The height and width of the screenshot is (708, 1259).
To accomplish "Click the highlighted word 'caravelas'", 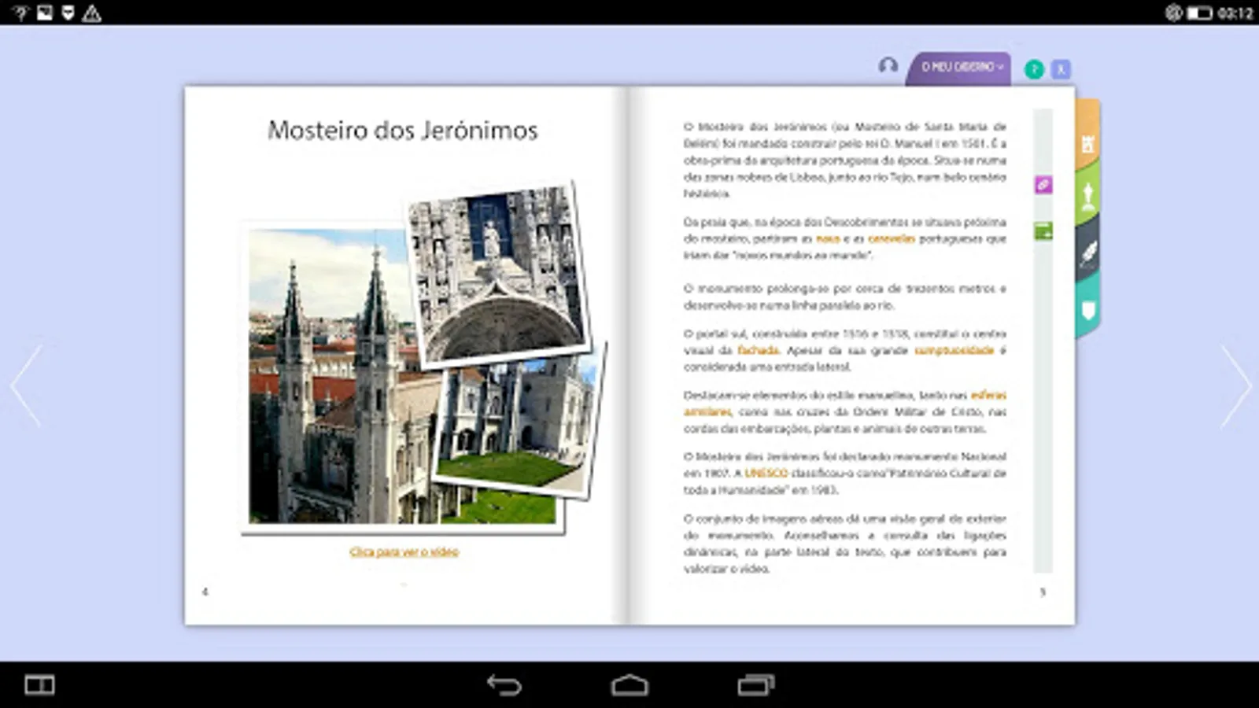I will [x=892, y=238].
